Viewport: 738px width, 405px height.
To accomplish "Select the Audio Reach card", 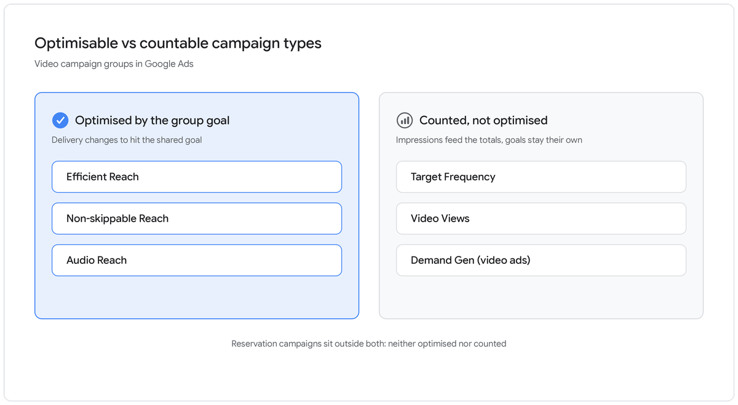I will coord(197,260).
